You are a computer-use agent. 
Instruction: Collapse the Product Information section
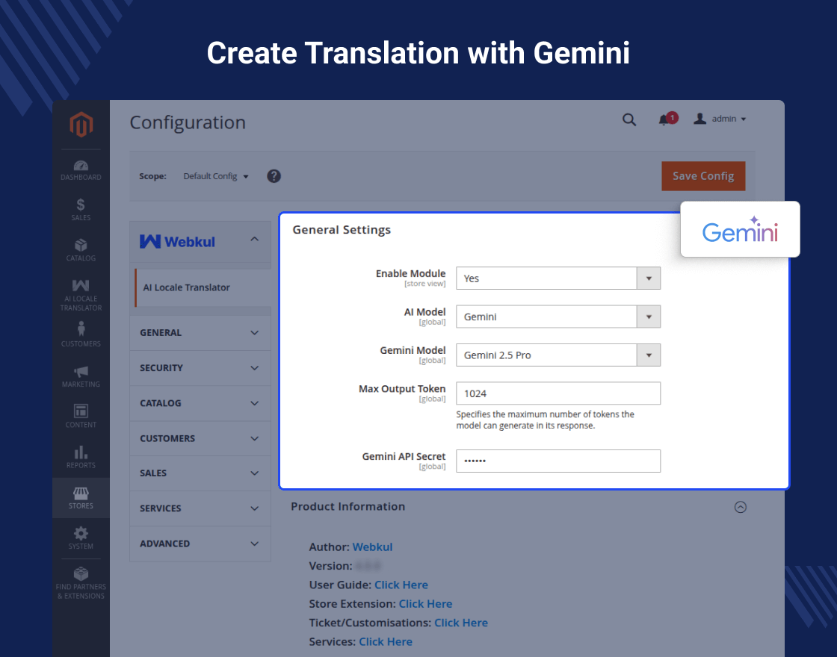click(x=740, y=507)
